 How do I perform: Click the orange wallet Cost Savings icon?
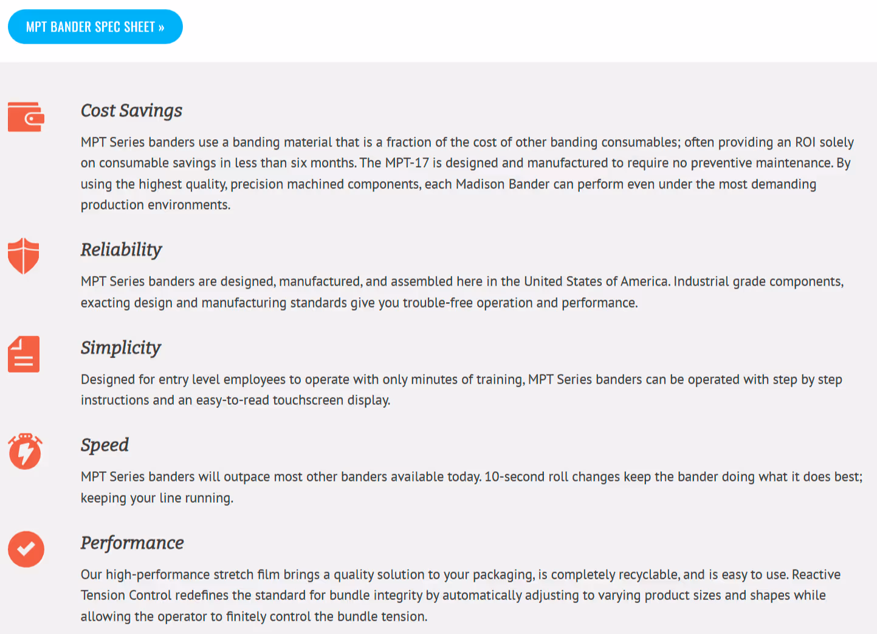[x=25, y=117]
